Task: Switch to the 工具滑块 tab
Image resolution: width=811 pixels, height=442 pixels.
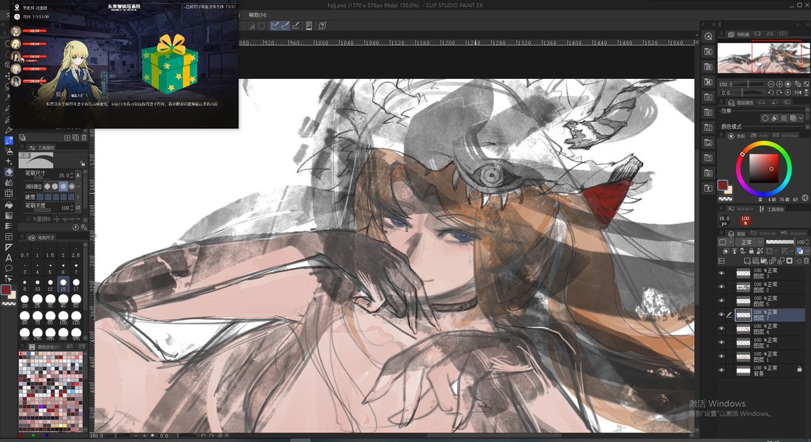Action: 772,209
